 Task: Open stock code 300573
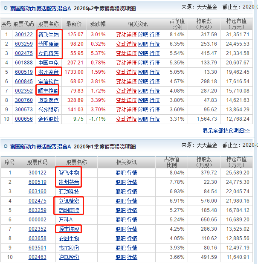(x=24, y=110)
